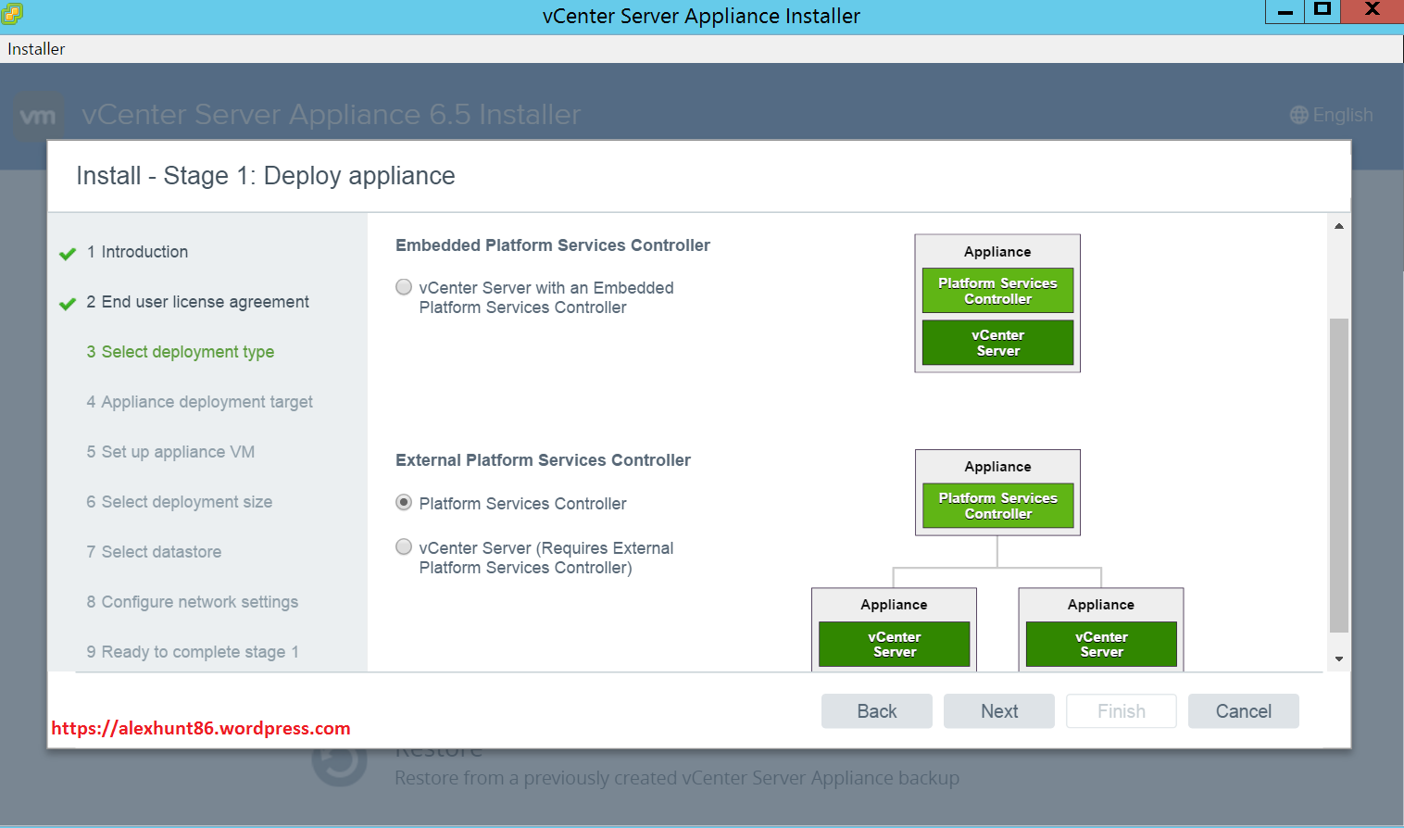Click the green checkmark next to Introduction
Screen dimensions: 1404x828
click(68, 254)
